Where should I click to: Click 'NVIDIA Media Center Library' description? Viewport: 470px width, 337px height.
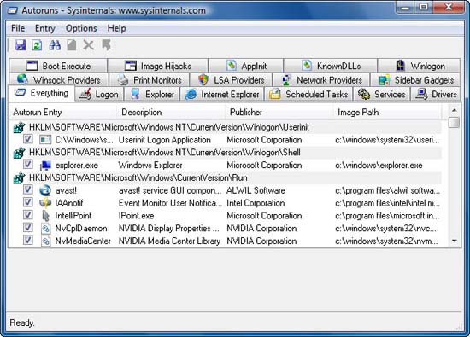[x=169, y=241]
